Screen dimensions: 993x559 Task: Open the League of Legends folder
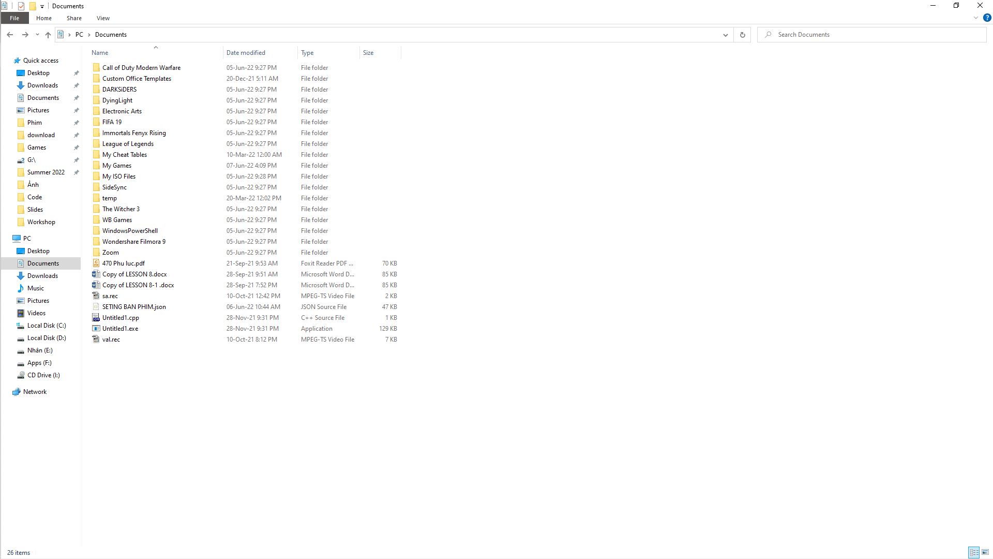[x=128, y=143]
